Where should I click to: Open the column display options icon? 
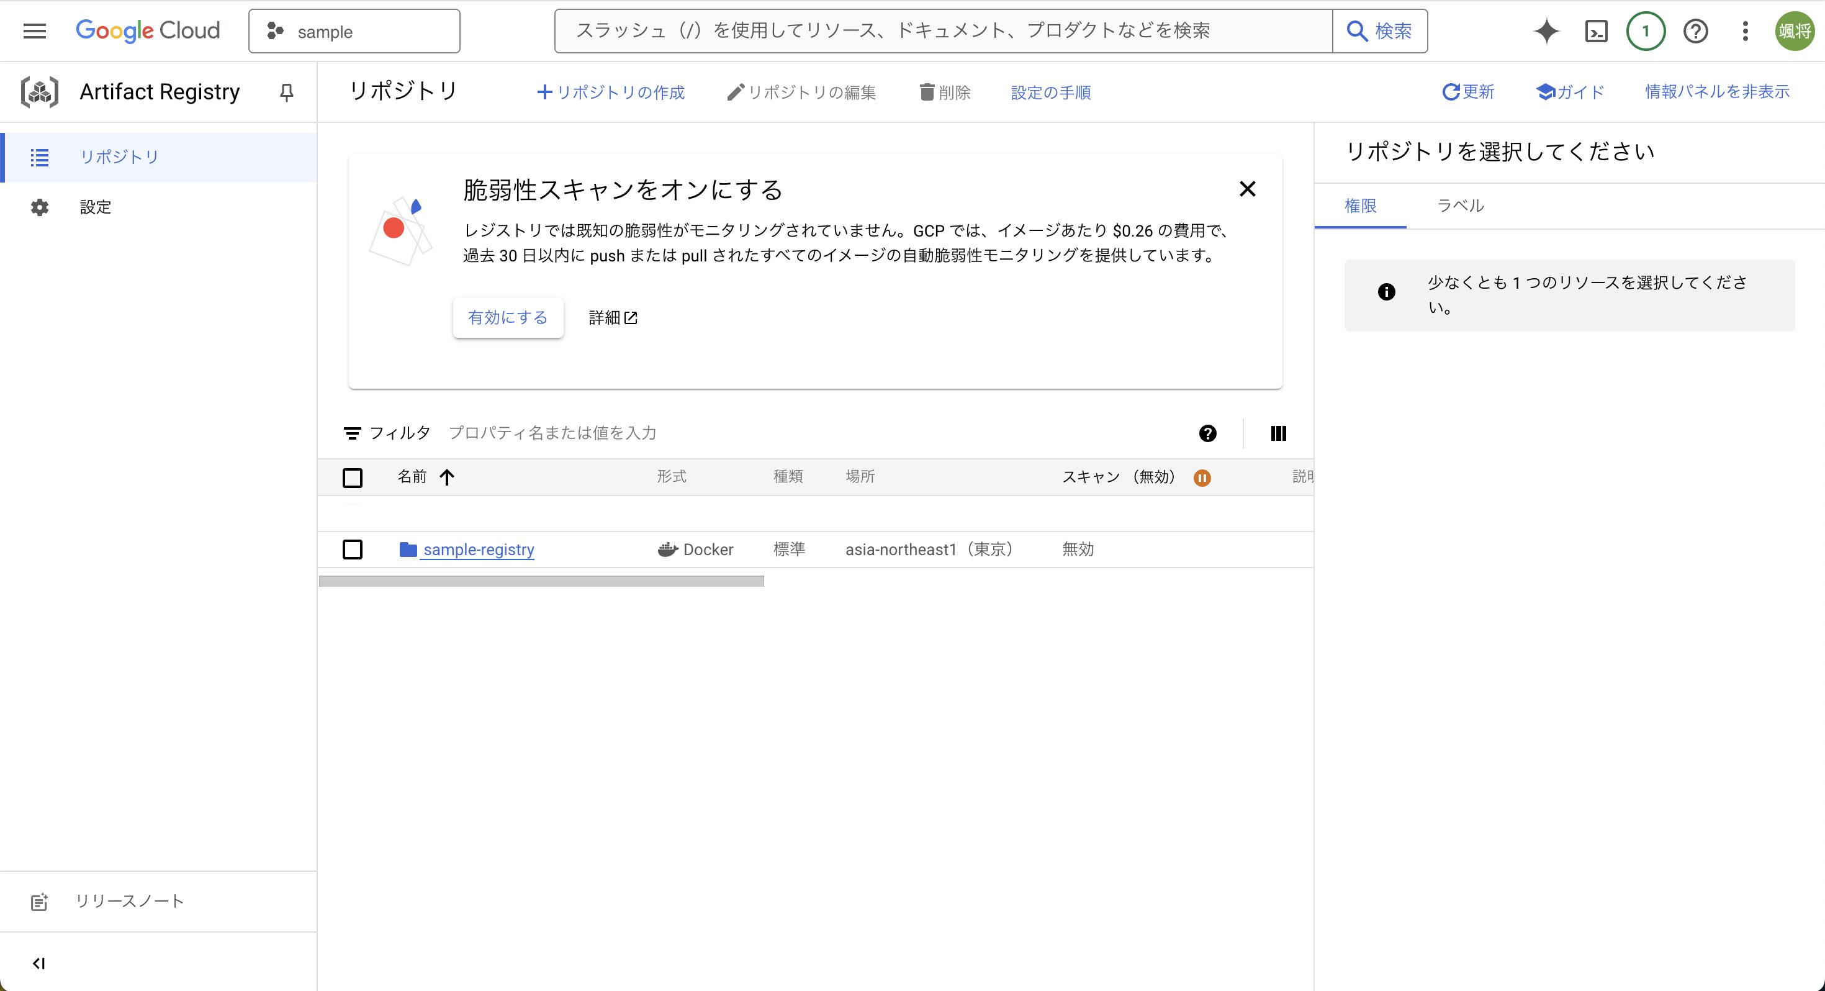pos(1278,433)
